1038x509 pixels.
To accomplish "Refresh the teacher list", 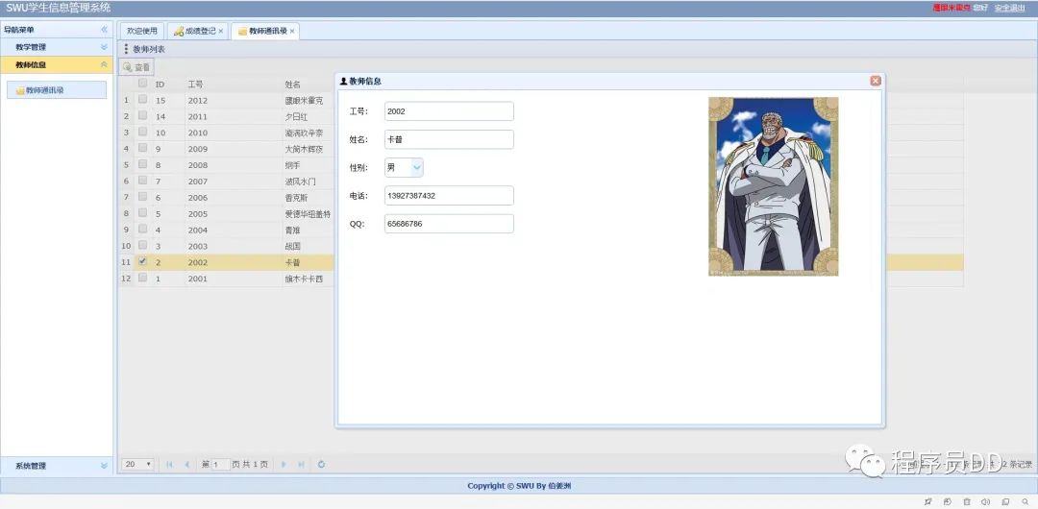I will point(322,465).
